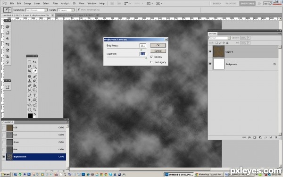The height and width of the screenshot is (177, 283).
Task: Select the Type tool
Action: pyautogui.click(x=34, y=95)
